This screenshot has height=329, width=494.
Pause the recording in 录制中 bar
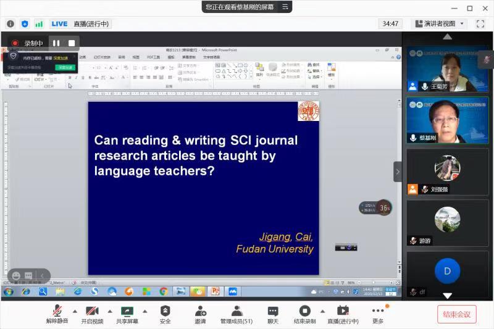[56, 43]
